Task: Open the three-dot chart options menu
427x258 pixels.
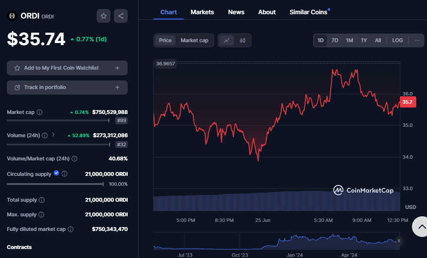Action: click(417, 40)
